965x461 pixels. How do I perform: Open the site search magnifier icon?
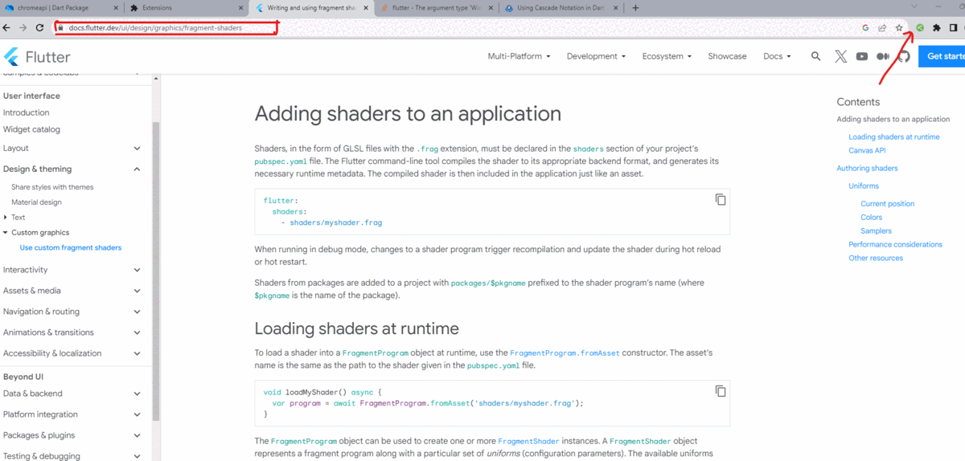[x=816, y=56]
